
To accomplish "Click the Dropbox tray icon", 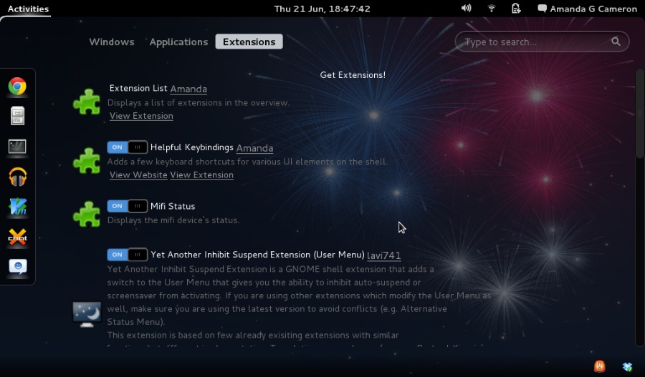I will pyautogui.click(x=627, y=366).
